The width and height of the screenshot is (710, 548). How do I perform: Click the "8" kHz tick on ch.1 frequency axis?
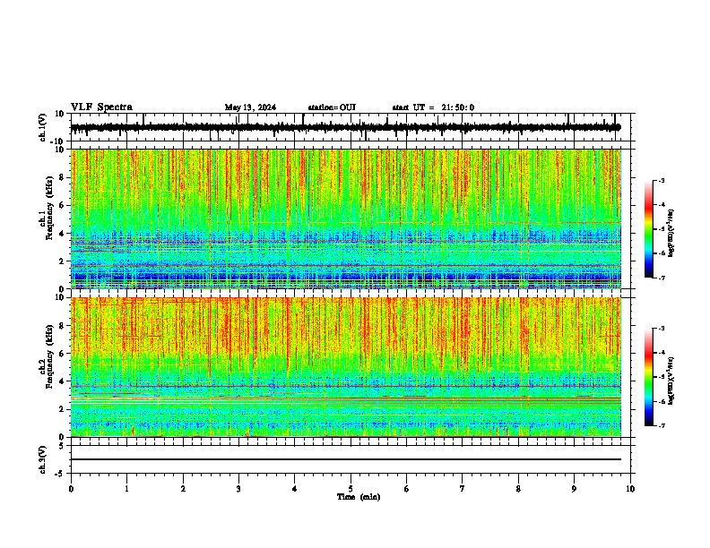point(62,177)
